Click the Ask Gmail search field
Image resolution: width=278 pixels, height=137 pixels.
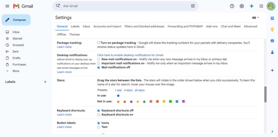point(125,6)
